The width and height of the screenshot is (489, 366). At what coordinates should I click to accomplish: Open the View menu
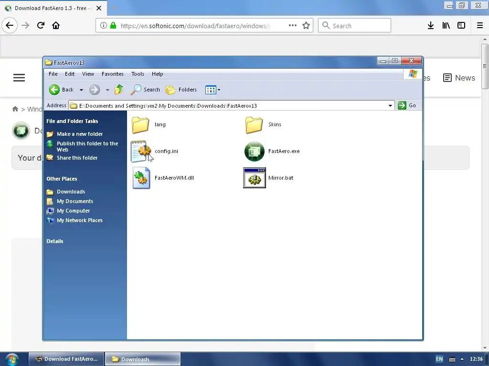coord(88,74)
